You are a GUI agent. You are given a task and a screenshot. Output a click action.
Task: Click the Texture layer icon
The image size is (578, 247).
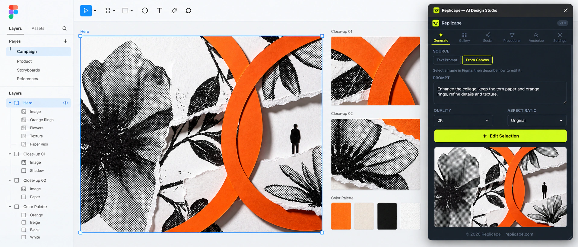pyautogui.click(x=24, y=136)
